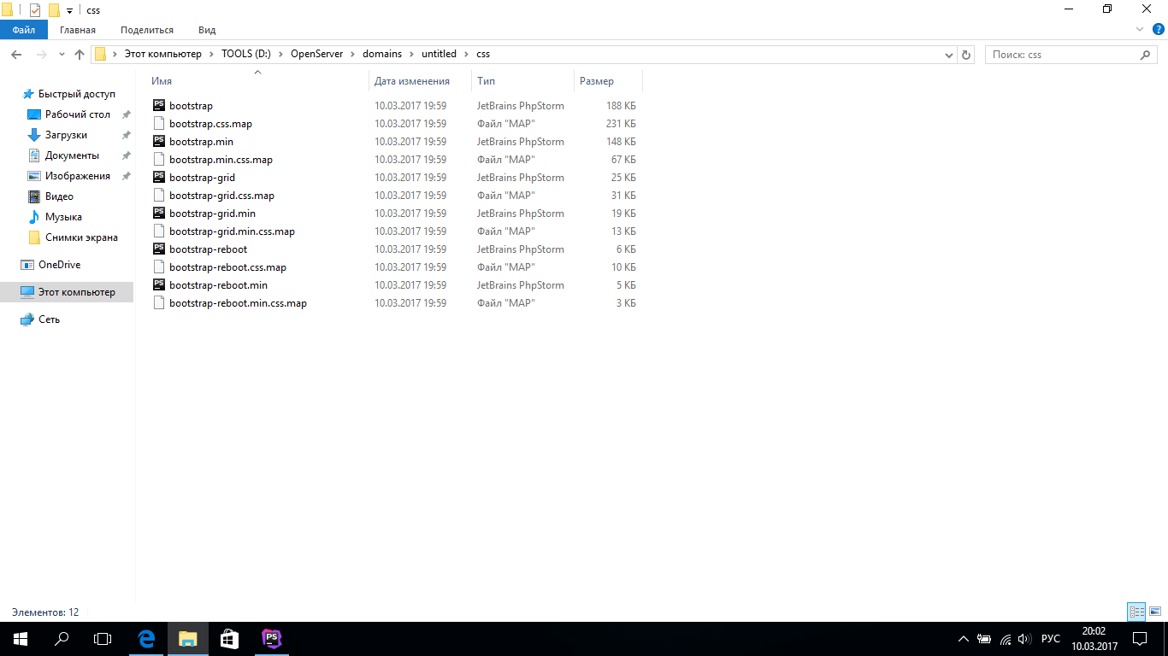Expand the address bar history dropdown
1168x656 pixels.
pos(948,55)
